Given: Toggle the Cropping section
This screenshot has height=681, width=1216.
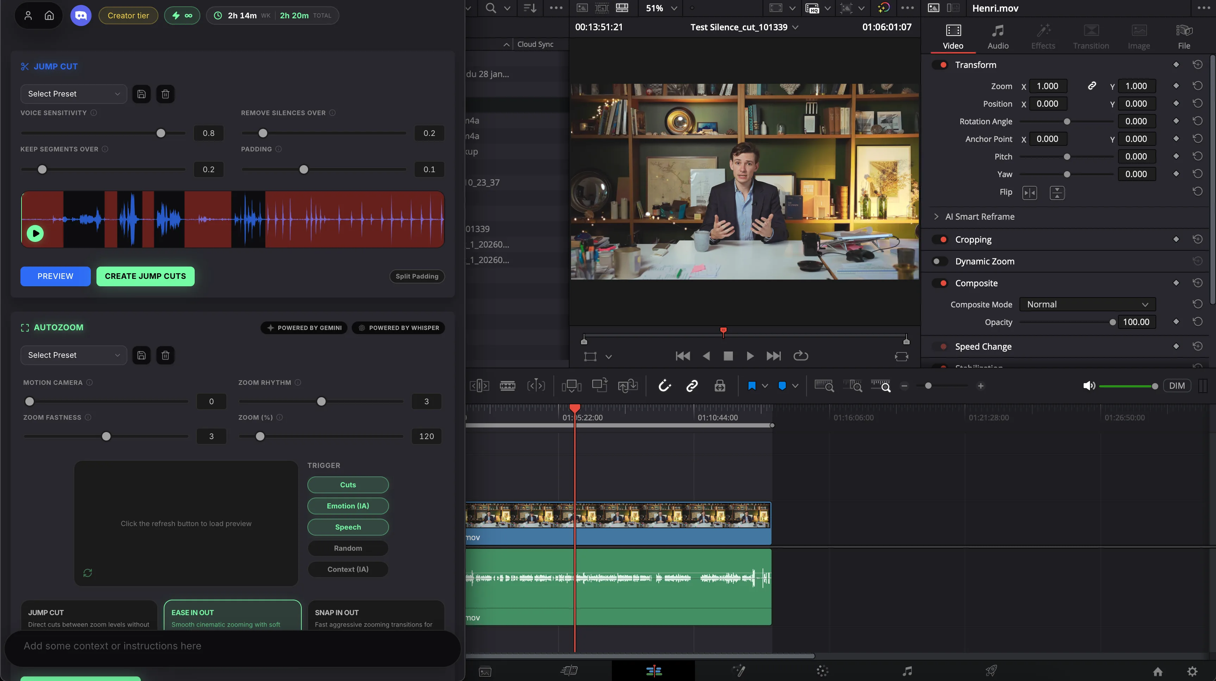Looking at the screenshot, I should click(x=940, y=239).
